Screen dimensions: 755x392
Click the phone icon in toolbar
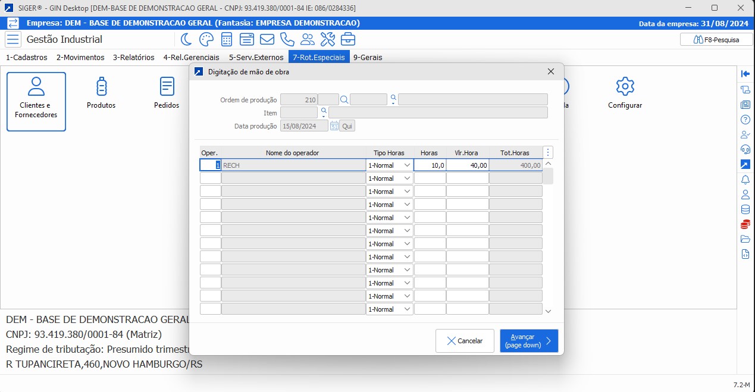click(x=287, y=39)
